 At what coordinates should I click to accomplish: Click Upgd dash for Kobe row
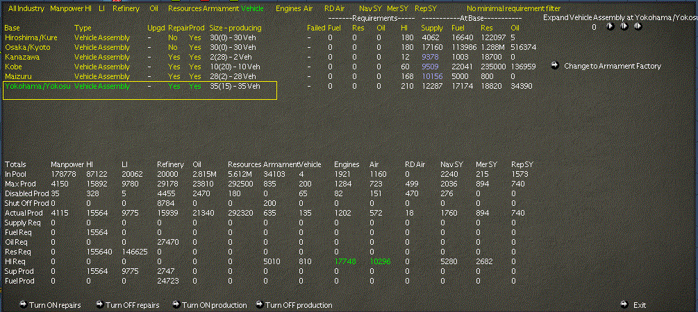point(149,67)
